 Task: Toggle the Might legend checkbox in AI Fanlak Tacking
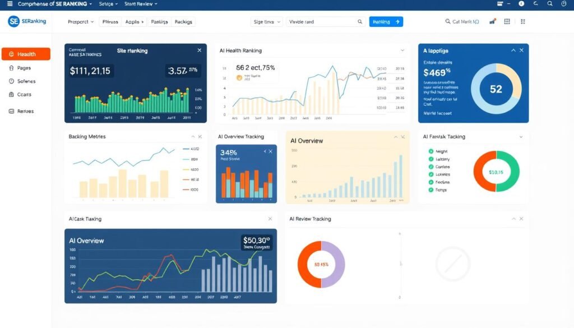click(x=432, y=151)
